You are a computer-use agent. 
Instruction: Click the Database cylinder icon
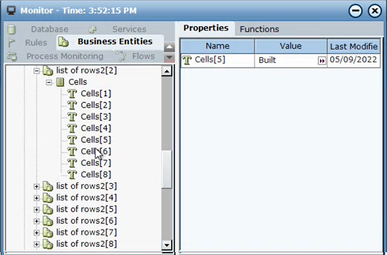12,29
